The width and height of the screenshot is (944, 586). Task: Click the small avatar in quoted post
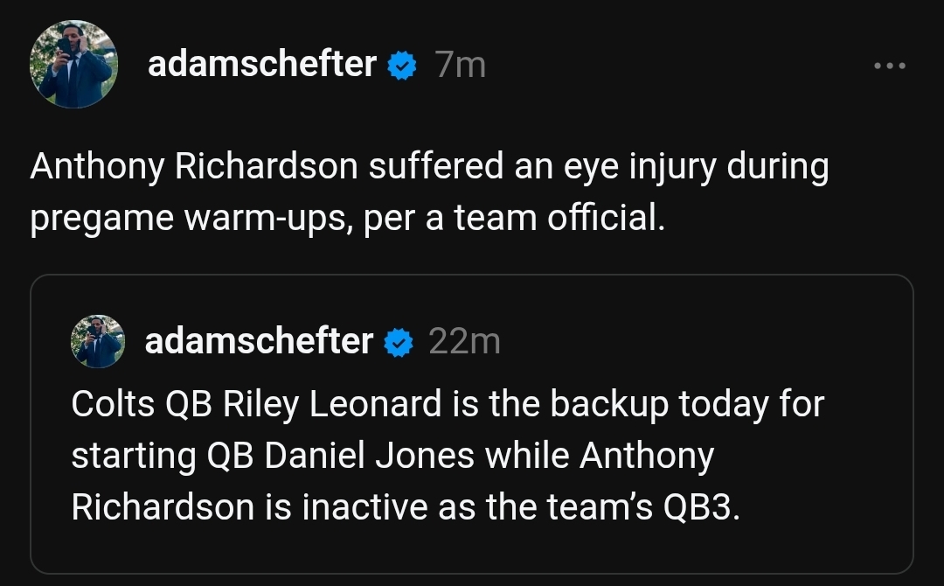pyautogui.click(x=98, y=341)
